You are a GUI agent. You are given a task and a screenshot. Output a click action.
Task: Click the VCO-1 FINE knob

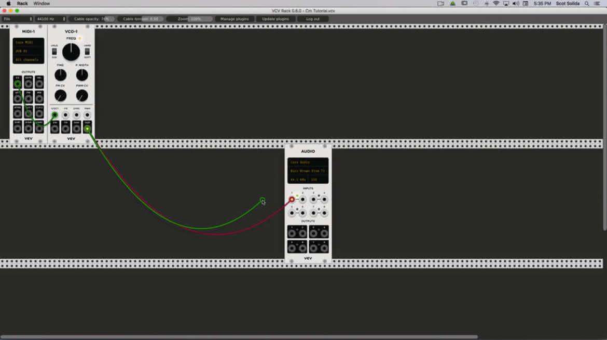click(x=60, y=75)
